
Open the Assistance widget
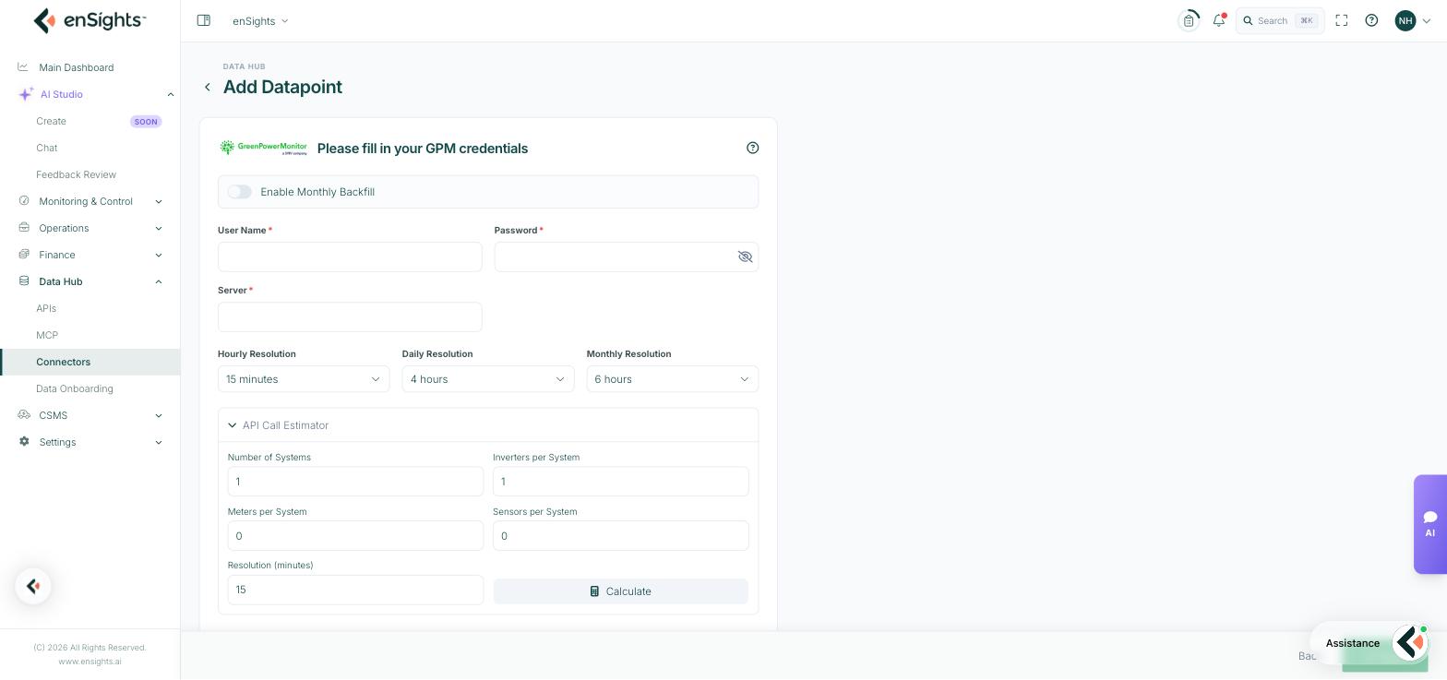(x=1369, y=643)
